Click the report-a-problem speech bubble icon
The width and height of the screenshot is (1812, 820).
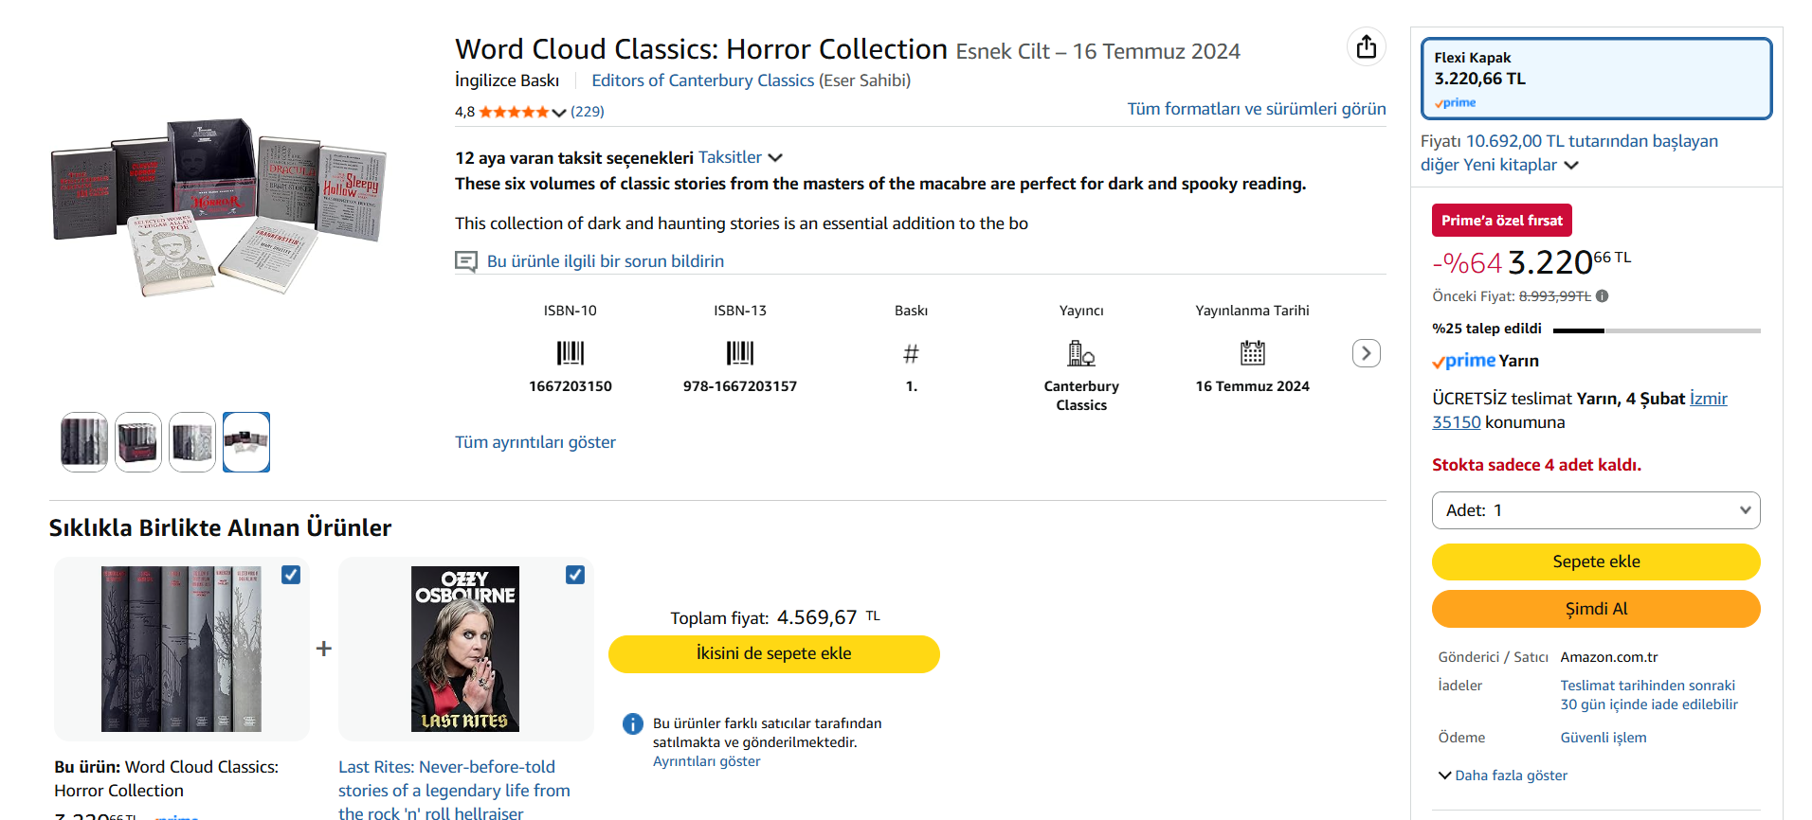click(466, 261)
